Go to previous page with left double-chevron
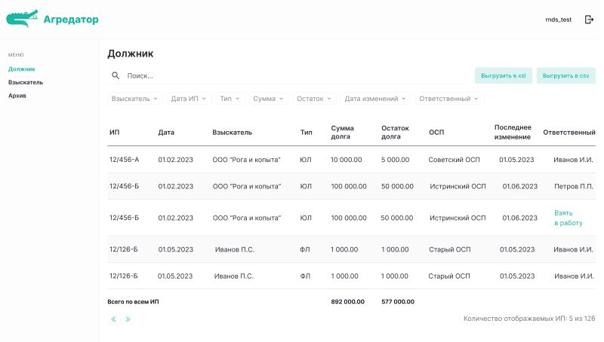The height and width of the screenshot is (342, 604). coord(114,319)
